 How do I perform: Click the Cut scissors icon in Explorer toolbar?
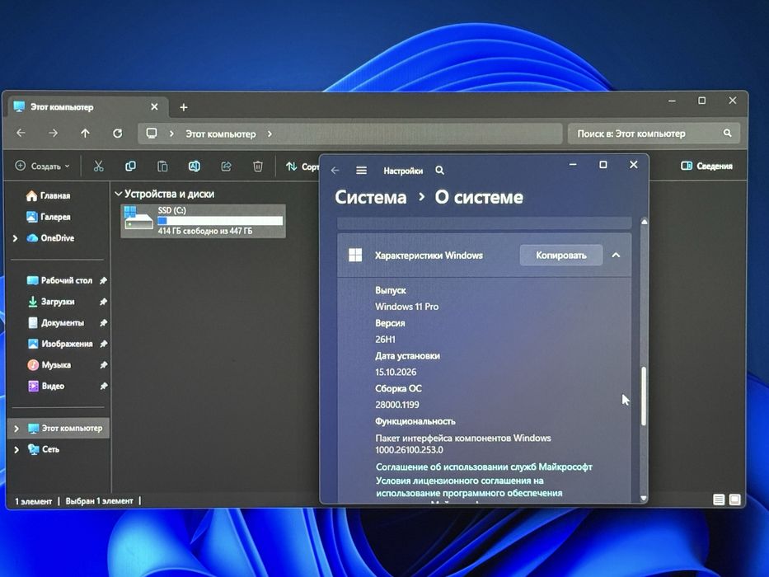click(99, 167)
